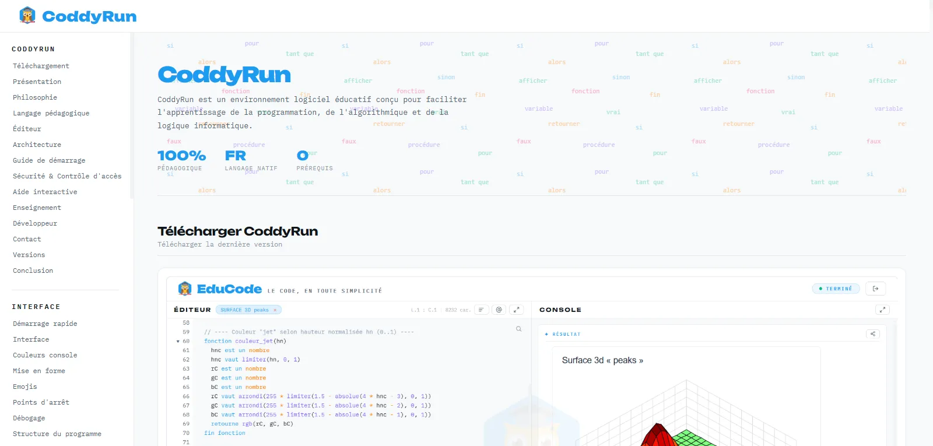The width and height of the screenshot is (933, 446).
Task: Click the 3D surface plot in console
Action: pos(686,413)
